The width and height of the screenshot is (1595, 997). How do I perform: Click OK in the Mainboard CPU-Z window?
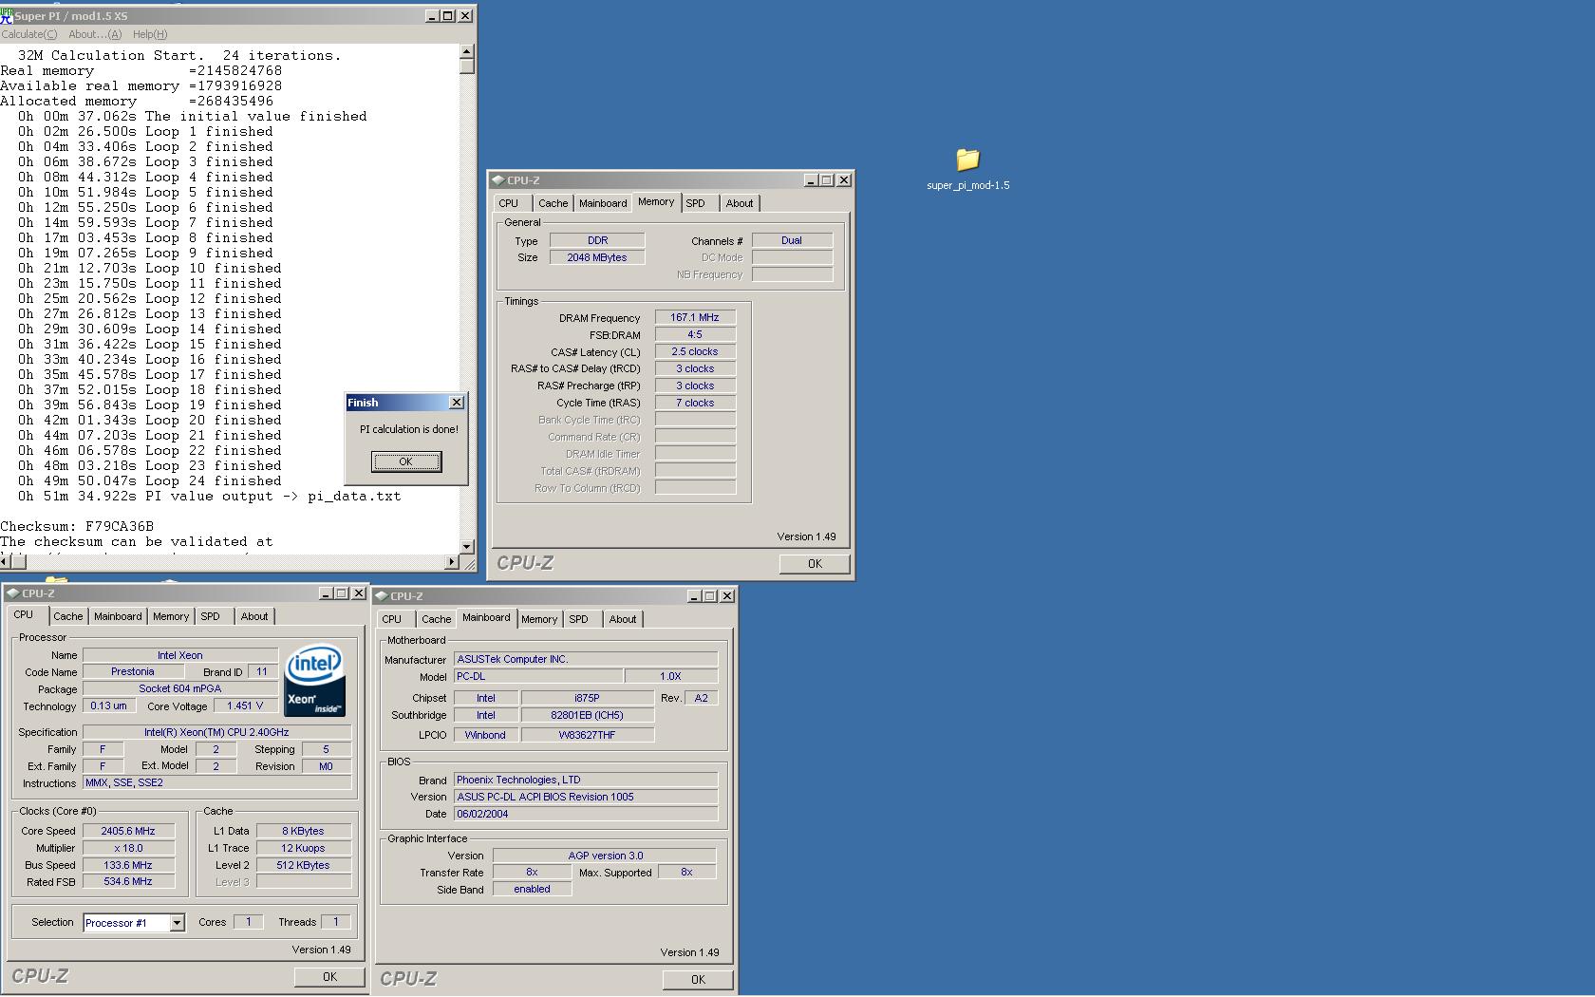(x=698, y=980)
